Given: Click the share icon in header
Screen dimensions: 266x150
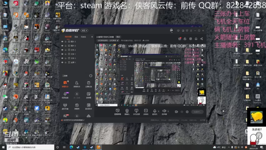Looking at the screenshot, I should pyautogui.click(x=201, y=39).
